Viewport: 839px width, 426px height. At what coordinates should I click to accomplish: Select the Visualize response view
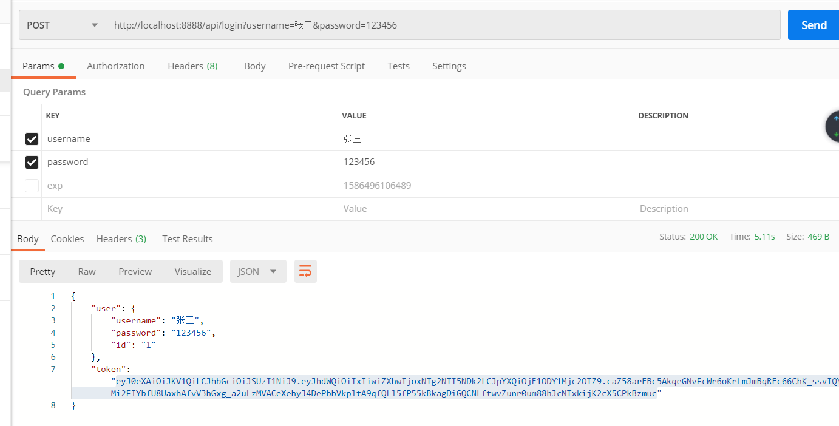(192, 271)
